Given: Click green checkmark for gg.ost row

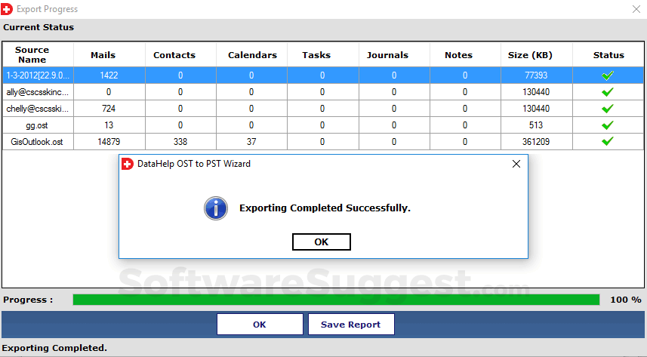Looking at the screenshot, I should tap(608, 125).
